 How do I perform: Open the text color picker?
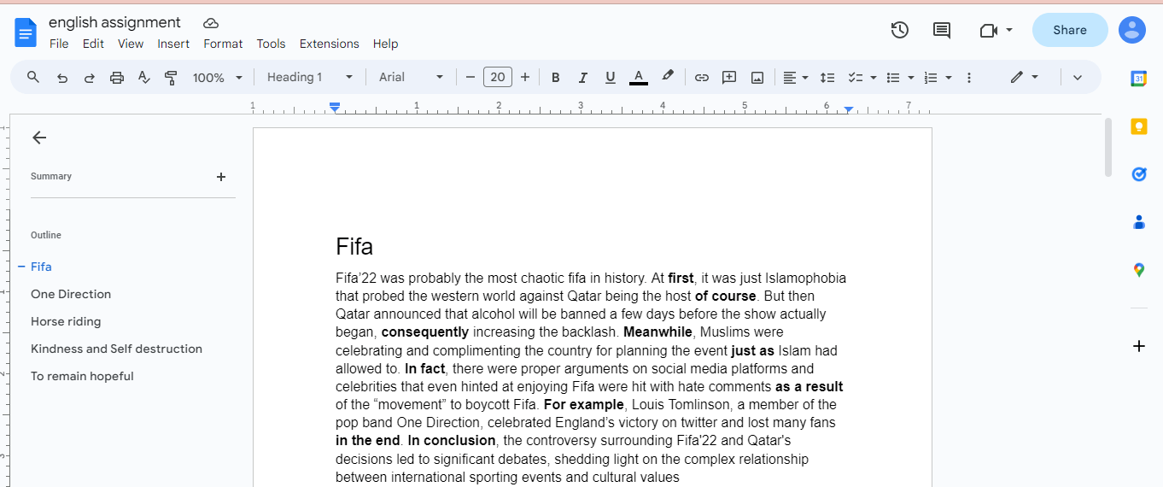tap(638, 78)
